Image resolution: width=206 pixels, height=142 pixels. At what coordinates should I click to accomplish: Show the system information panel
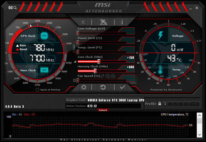click(122, 22)
